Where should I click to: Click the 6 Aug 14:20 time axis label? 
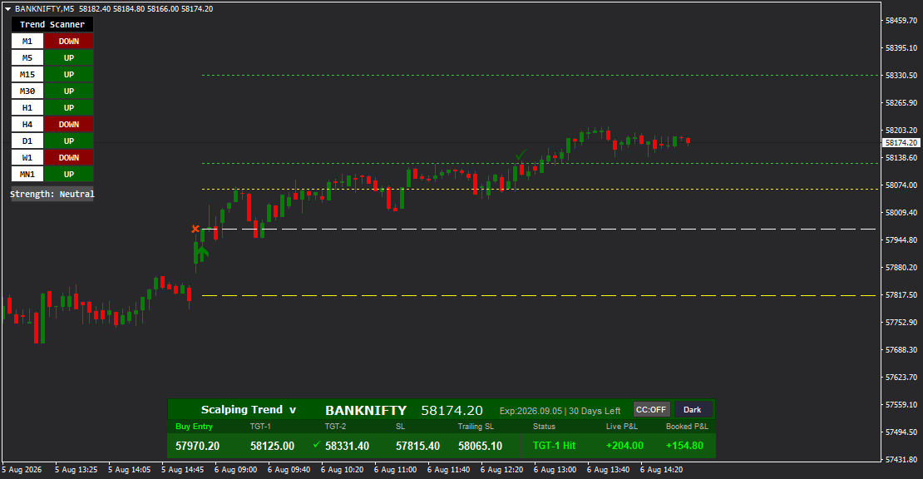tap(661, 470)
